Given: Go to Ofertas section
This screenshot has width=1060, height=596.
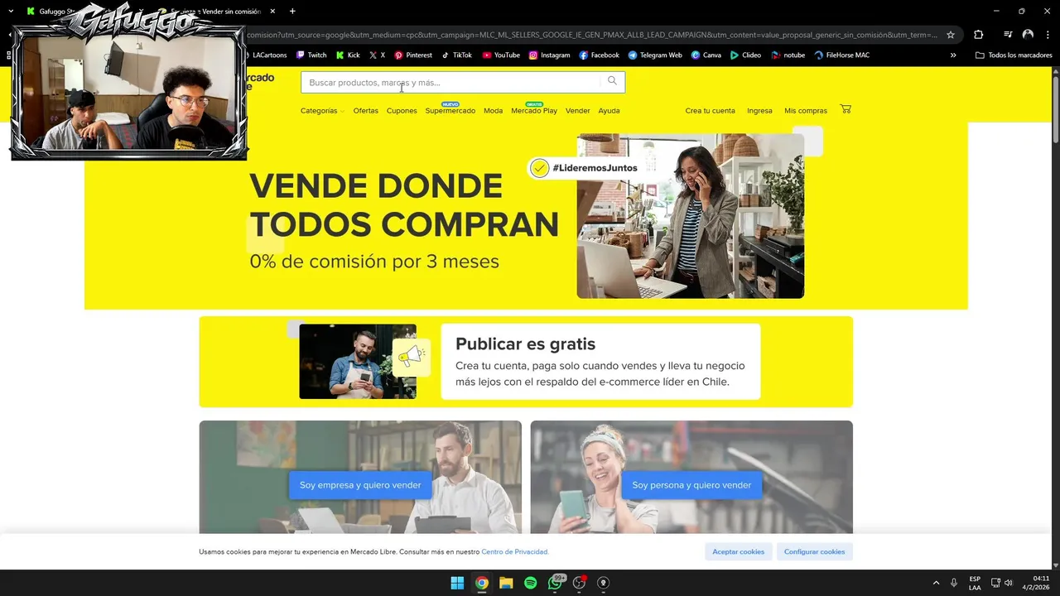Looking at the screenshot, I should point(365,111).
